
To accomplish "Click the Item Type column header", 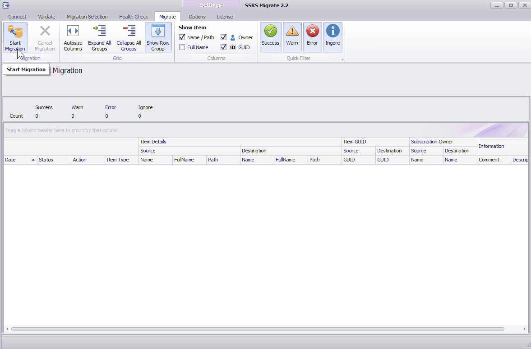I will click(x=122, y=160).
